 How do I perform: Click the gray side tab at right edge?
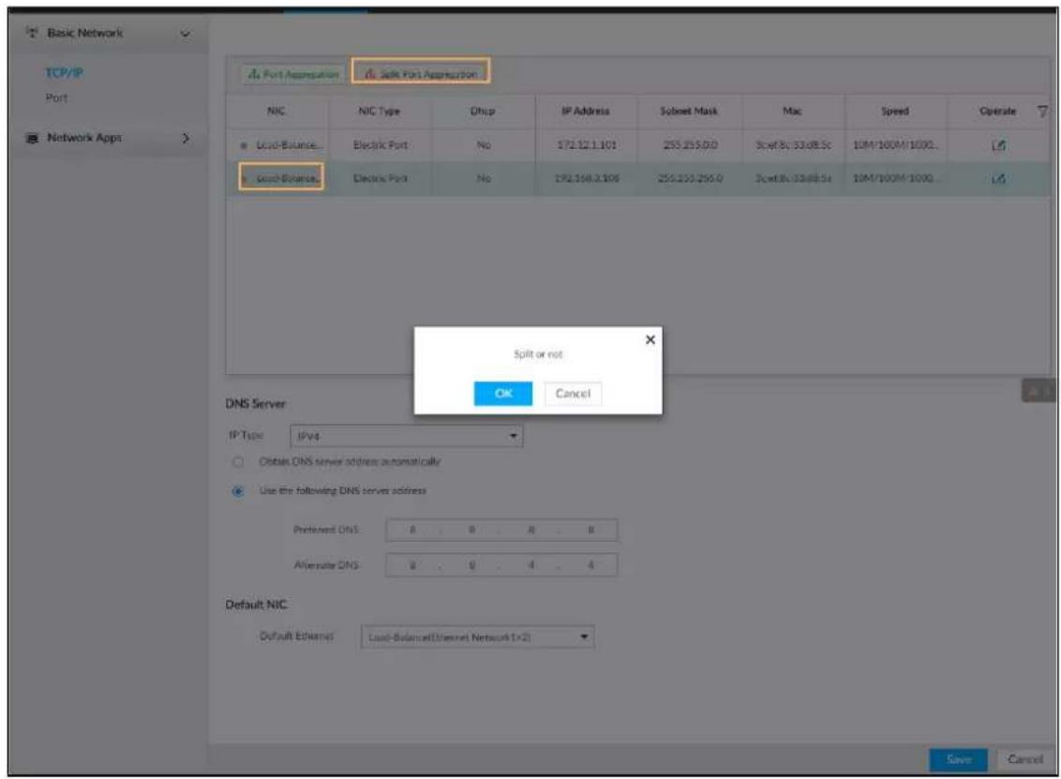tap(1039, 391)
